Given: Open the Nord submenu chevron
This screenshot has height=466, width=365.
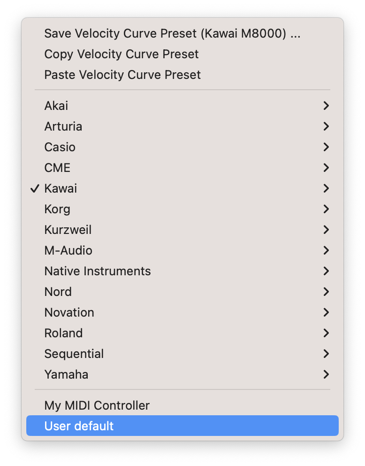Looking at the screenshot, I should [326, 291].
